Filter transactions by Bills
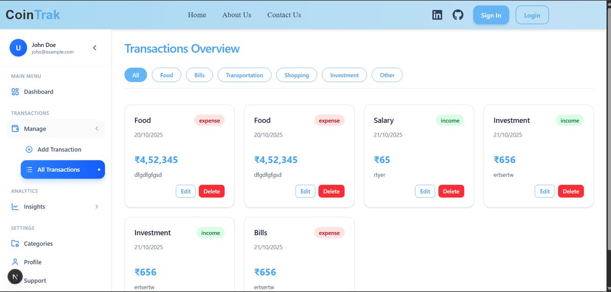Viewport: 611px width, 292px height. [200, 75]
